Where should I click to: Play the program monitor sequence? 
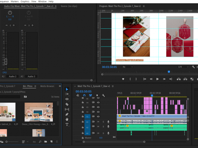pos(158,79)
